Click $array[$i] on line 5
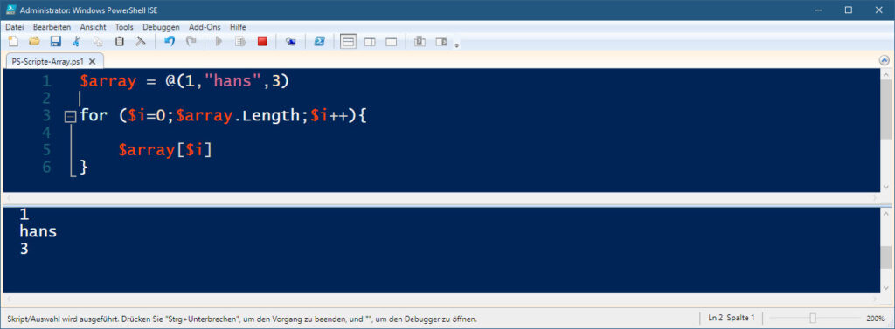Screen dimensions: 895x329 click(x=165, y=150)
